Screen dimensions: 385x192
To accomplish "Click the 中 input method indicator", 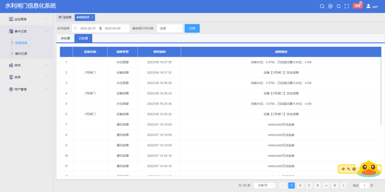I will point(343,169).
